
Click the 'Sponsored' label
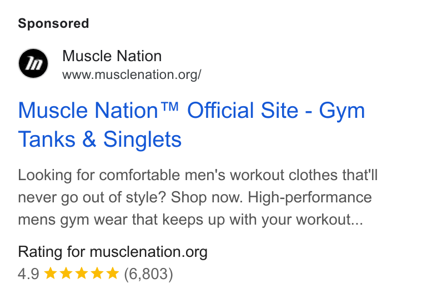[x=53, y=23]
